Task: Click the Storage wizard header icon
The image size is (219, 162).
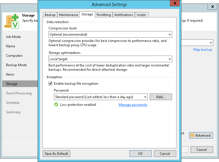Action: [x=11, y=21]
